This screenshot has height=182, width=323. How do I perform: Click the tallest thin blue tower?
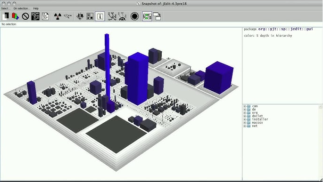tap(107, 66)
